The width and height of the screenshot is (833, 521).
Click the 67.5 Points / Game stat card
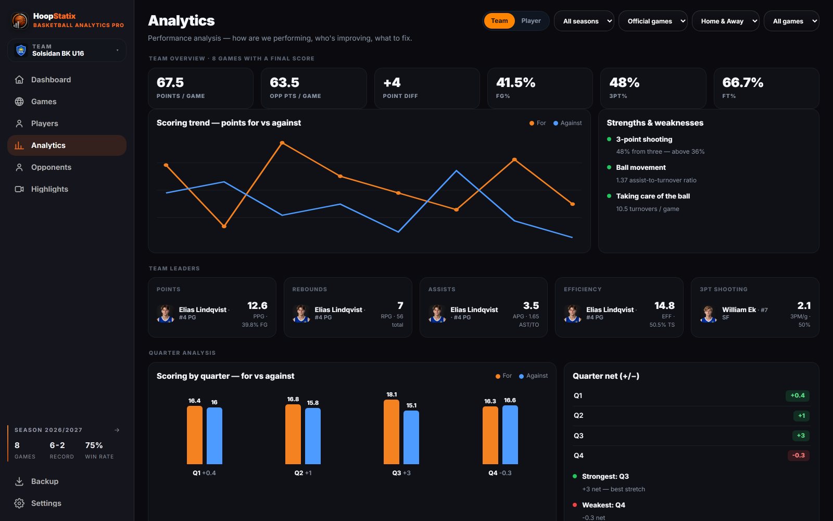(200, 88)
